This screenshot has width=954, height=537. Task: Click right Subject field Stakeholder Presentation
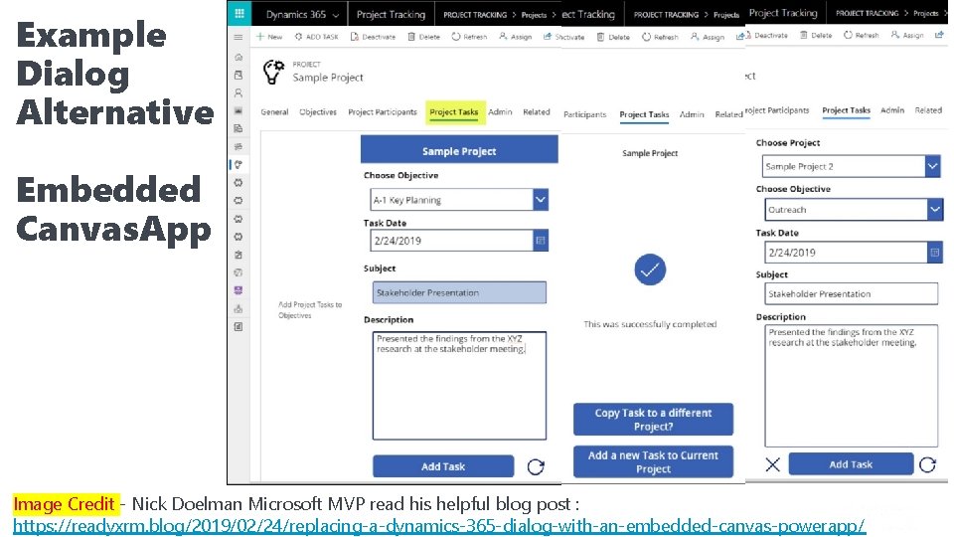pyautogui.click(x=852, y=293)
